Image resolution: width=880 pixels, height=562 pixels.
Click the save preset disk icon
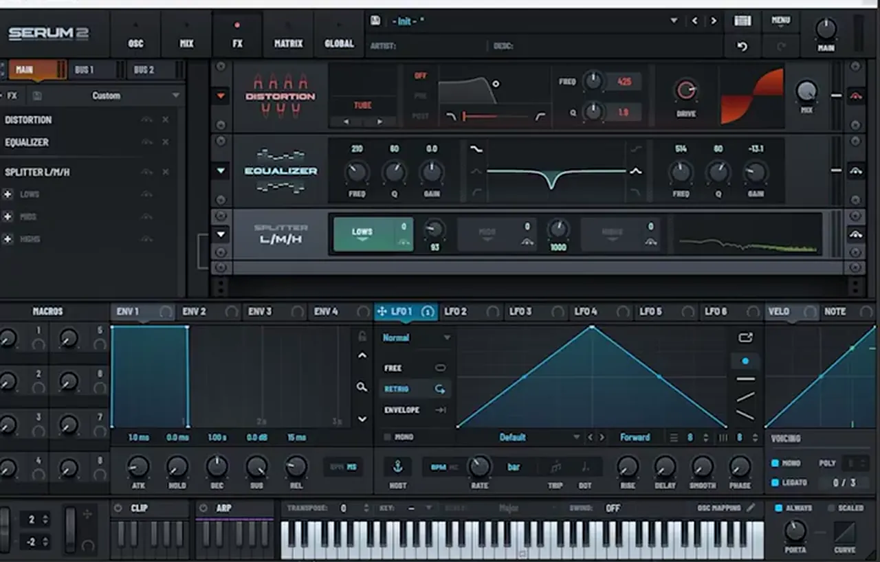[x=375, y=21]
